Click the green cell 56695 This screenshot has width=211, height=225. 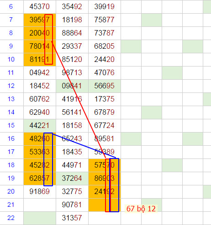tap(105, 86)
